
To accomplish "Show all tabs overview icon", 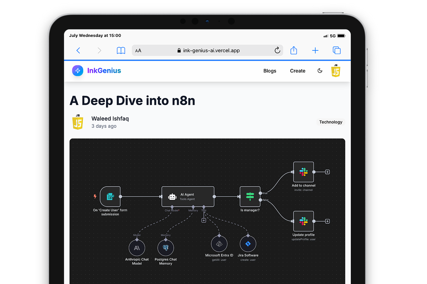I will click(337, 50).
